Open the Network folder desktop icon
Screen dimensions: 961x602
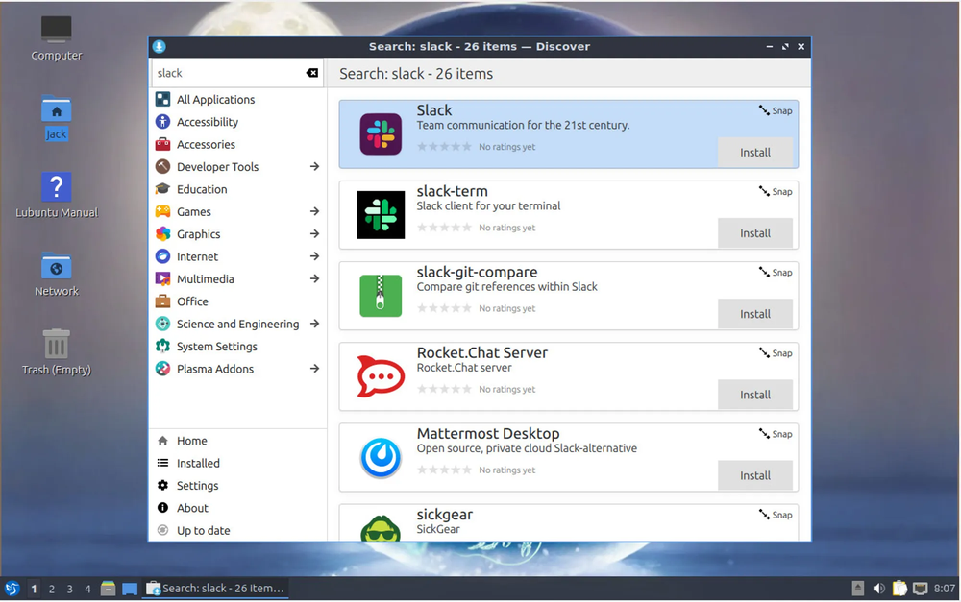click(57, 274)
